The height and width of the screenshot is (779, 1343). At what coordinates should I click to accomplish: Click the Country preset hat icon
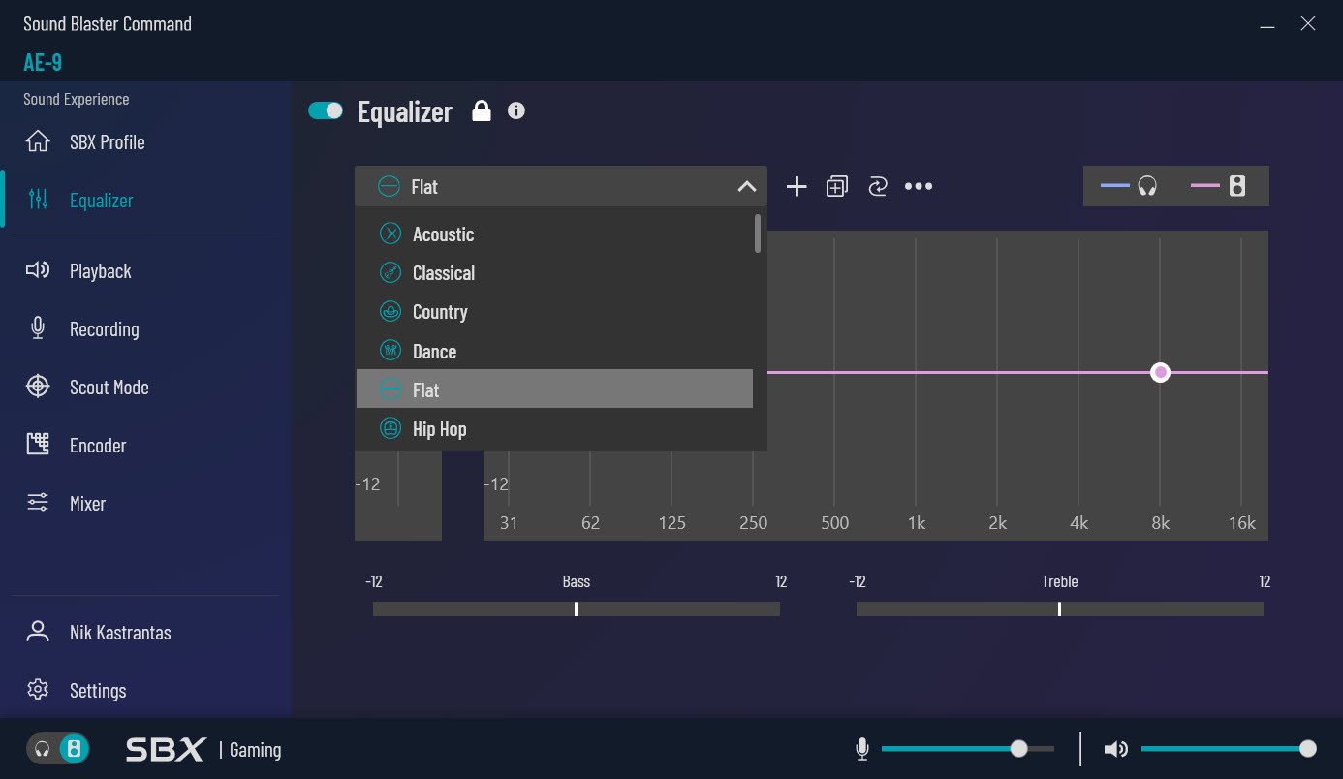click(390, 311)
